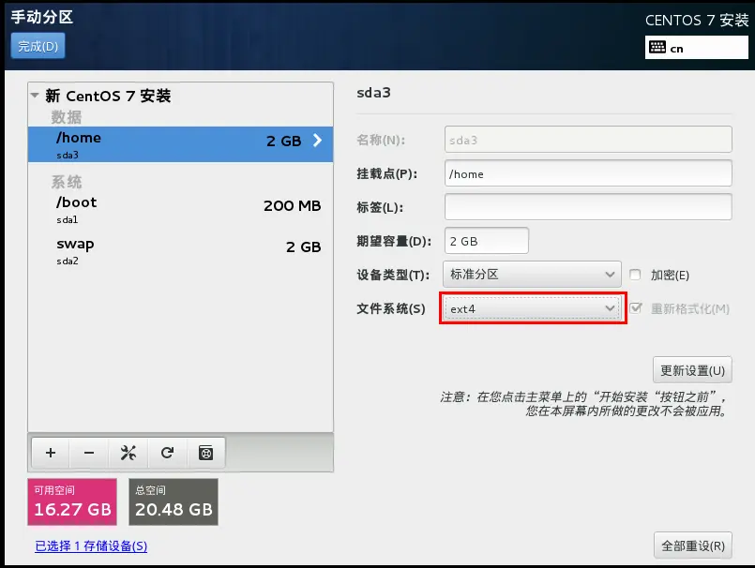Click the 200 MB size of /boot
Image resolution: width=755 pixels, height=568 pixels.
point(292,206)
